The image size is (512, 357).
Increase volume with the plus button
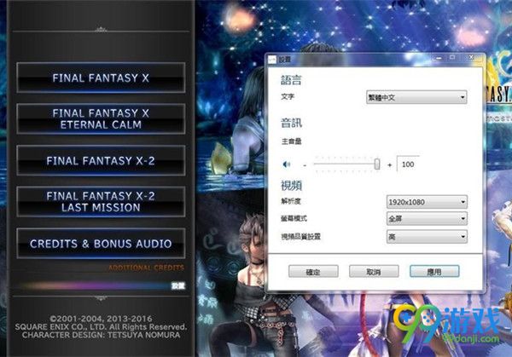click(390, 165)
